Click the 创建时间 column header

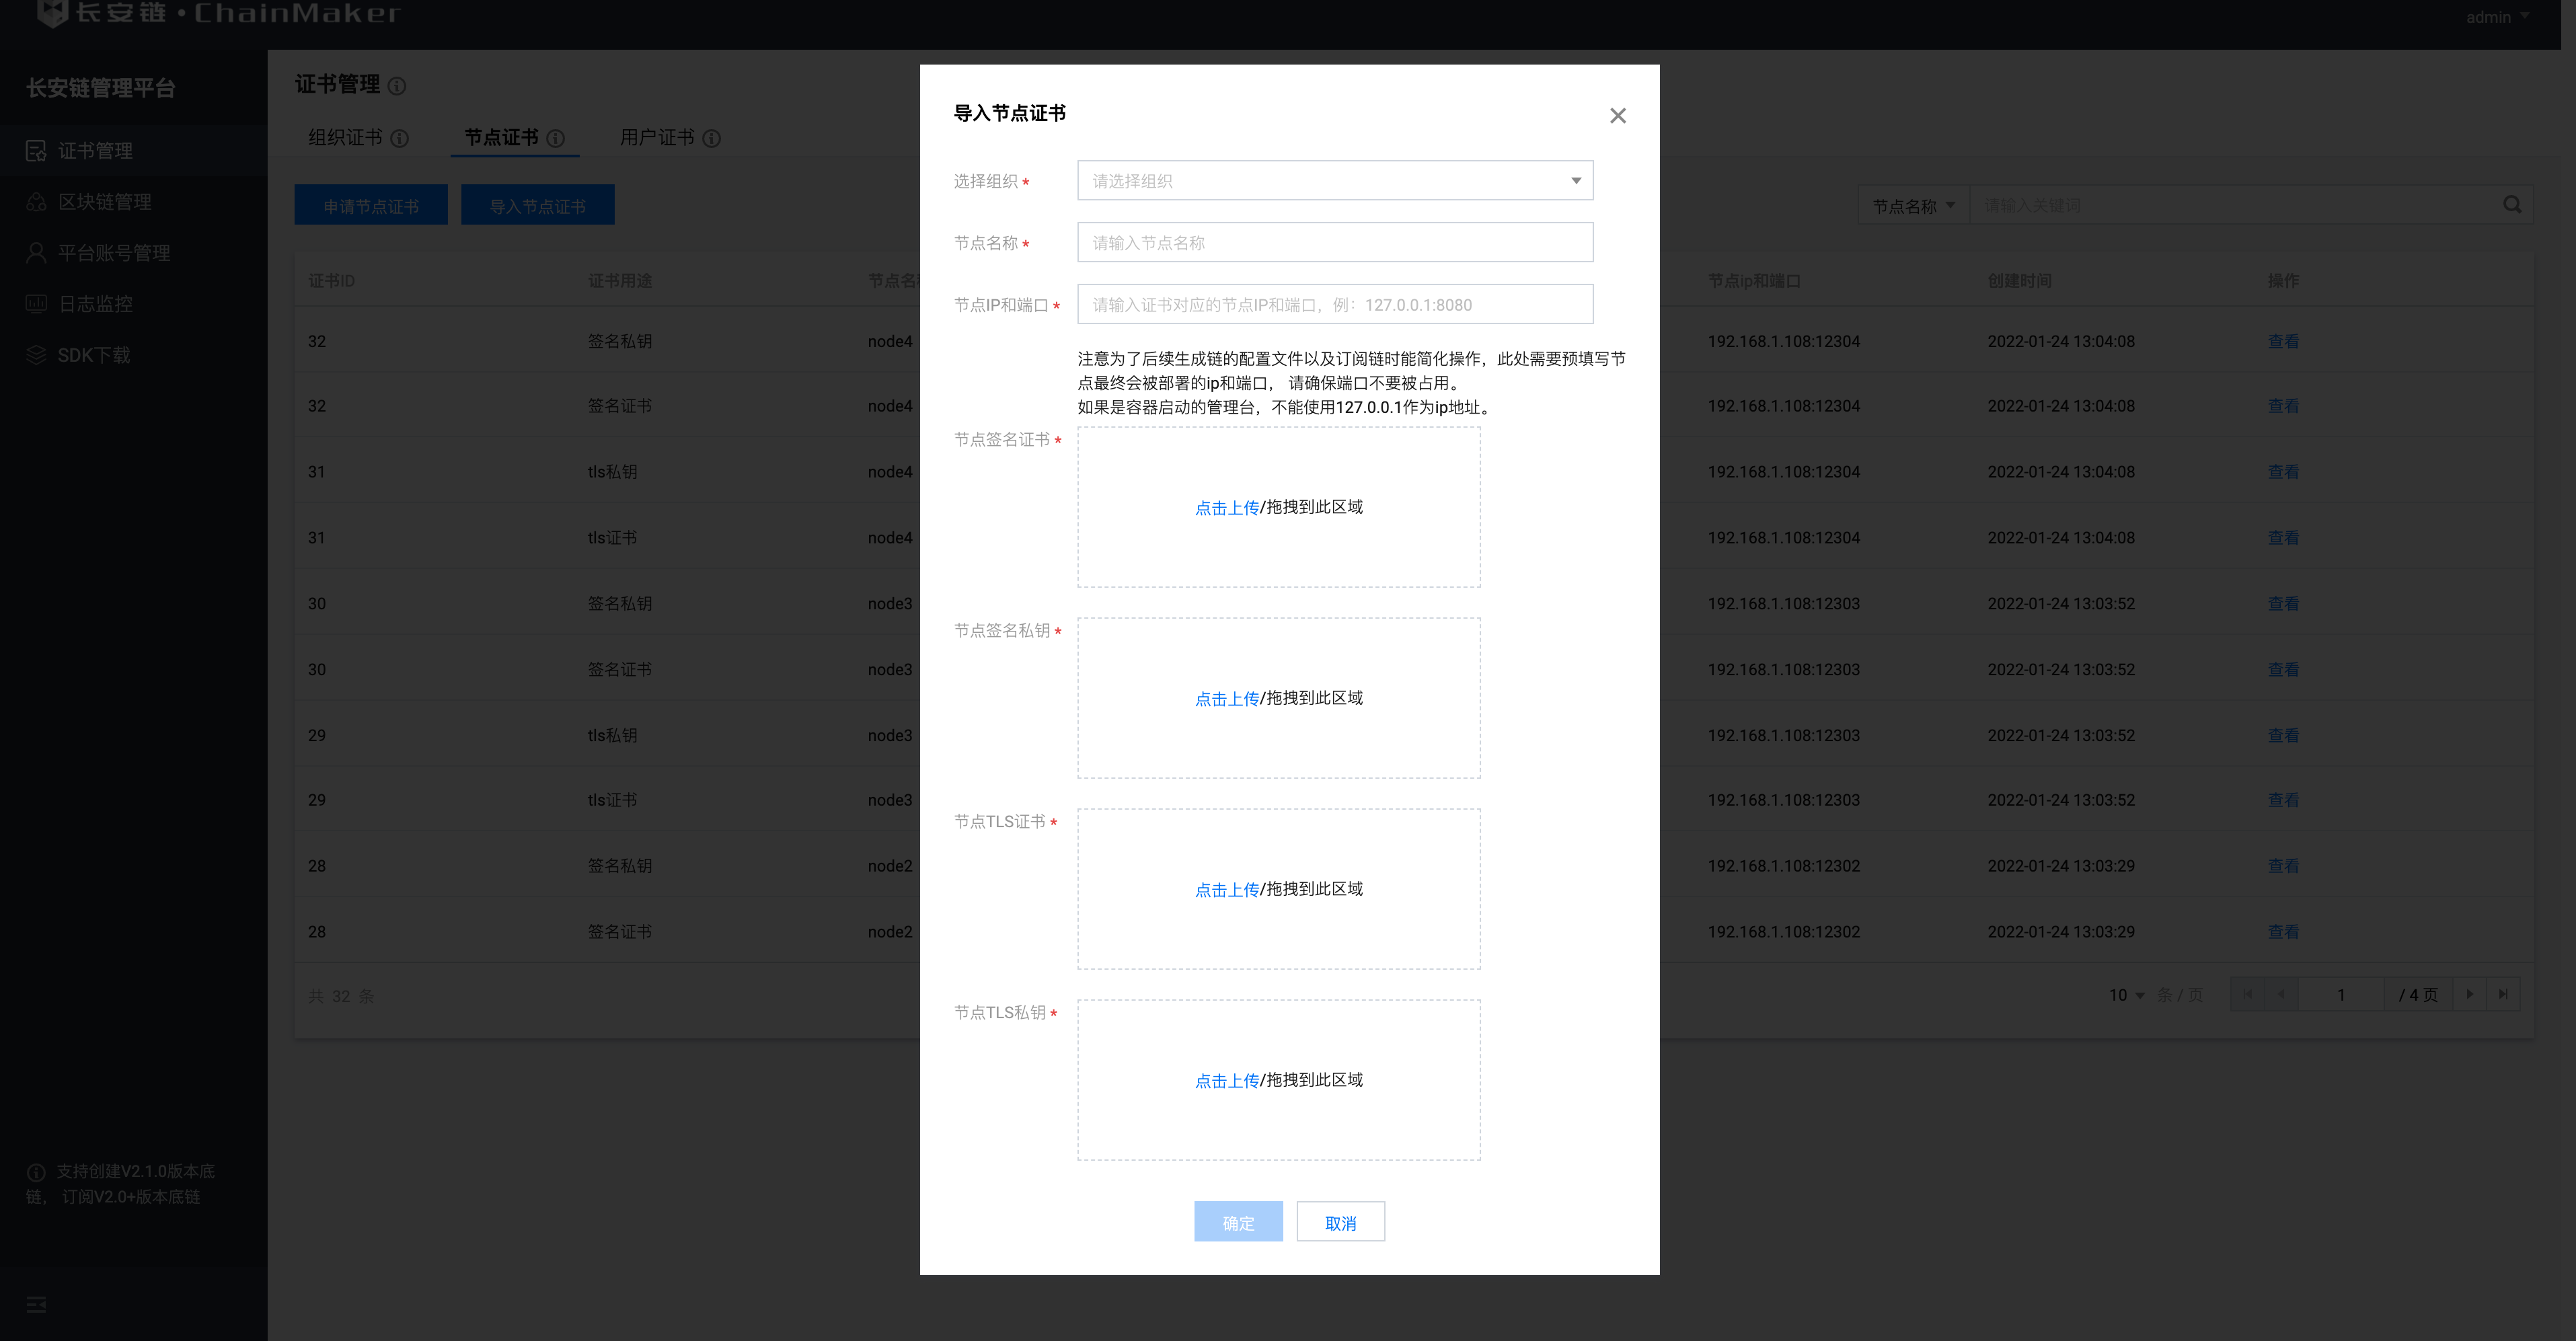pyautogui.click(x=2019, y=281)
